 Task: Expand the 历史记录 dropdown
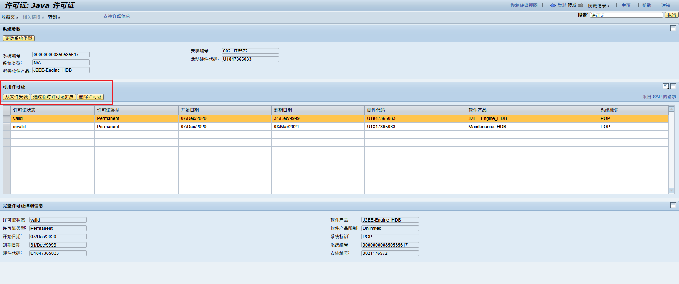click(x=598, y=6)
